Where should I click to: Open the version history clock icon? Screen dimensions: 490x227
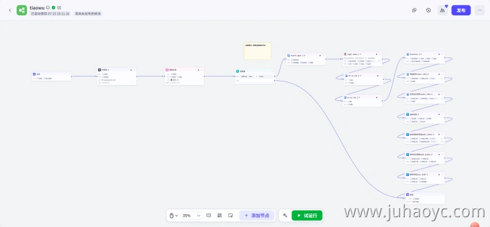tap(428, 10)
